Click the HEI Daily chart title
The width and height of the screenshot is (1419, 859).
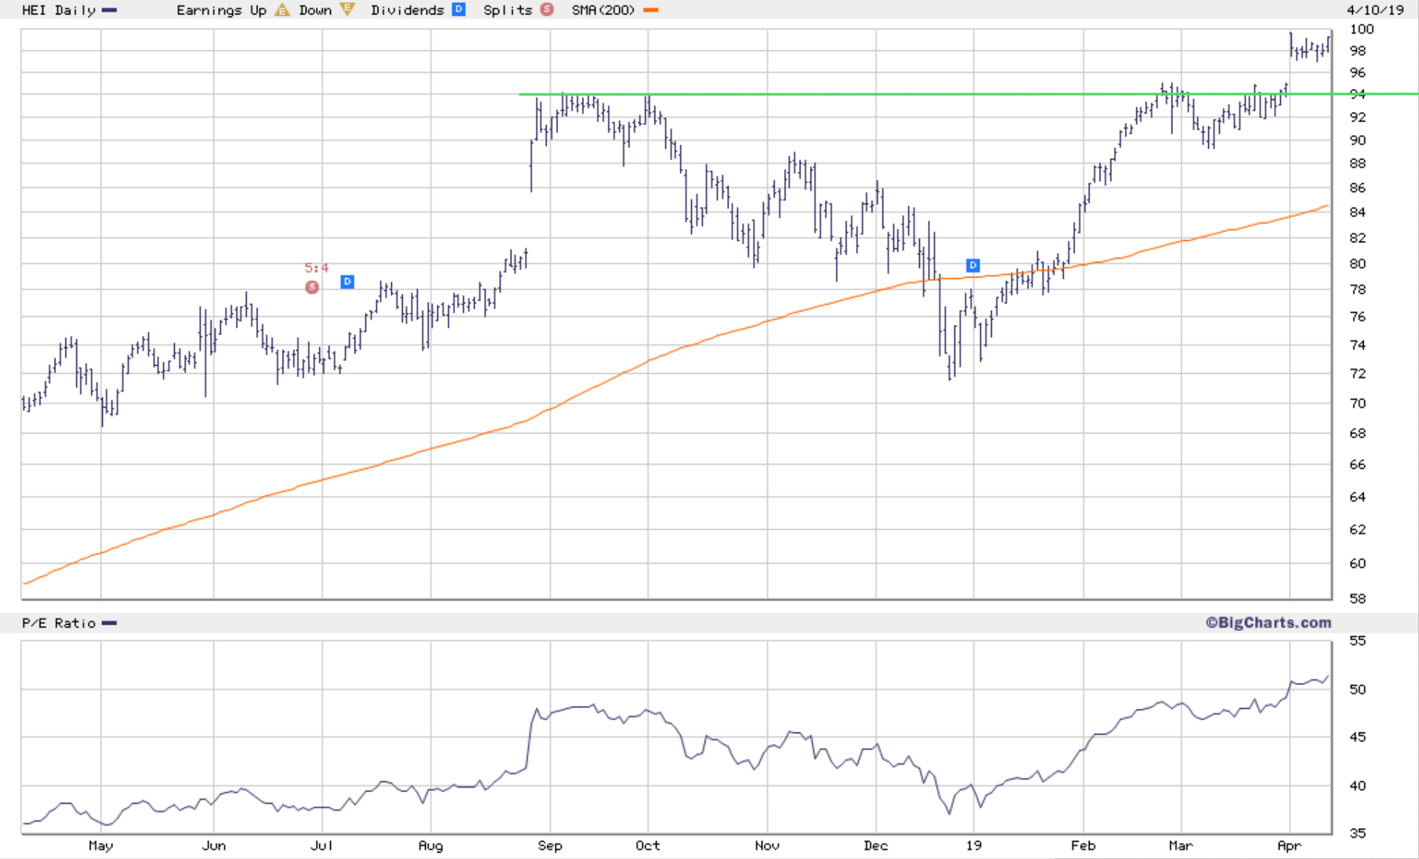(58, 10)
